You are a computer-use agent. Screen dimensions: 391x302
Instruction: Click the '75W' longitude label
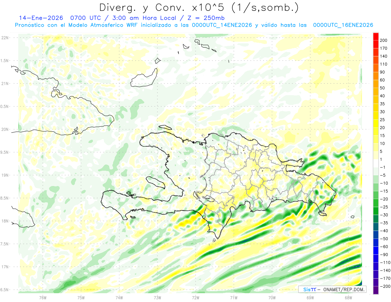click(81, 298)
